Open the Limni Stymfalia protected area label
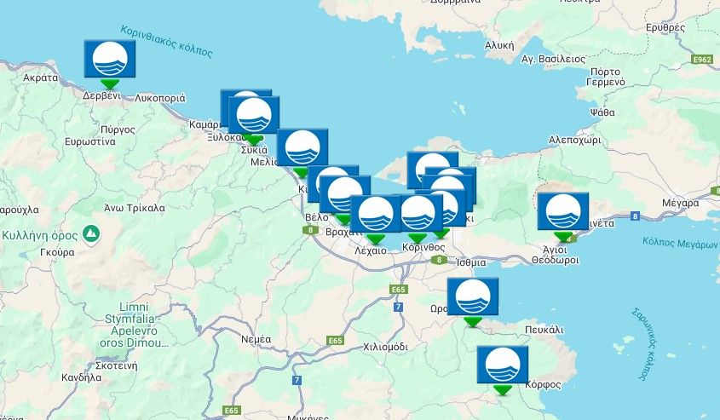Screen dimensions: 720x420 (134, 325)
